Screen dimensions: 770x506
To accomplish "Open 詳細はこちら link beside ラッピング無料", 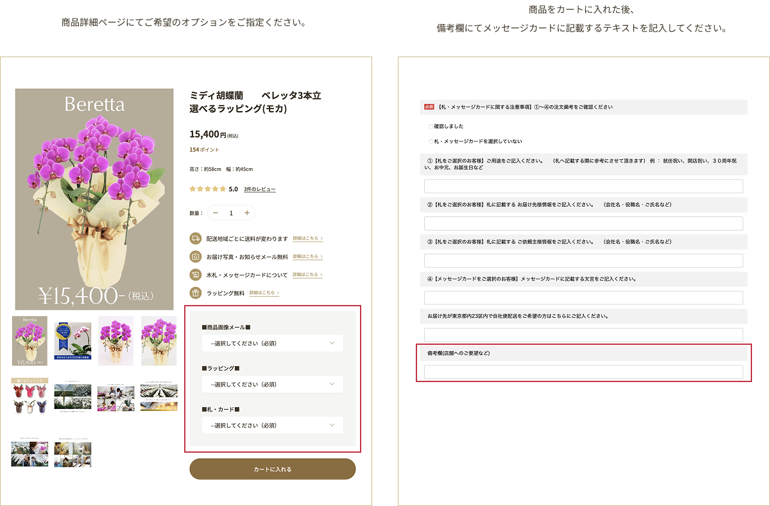I will coord(264,293).
